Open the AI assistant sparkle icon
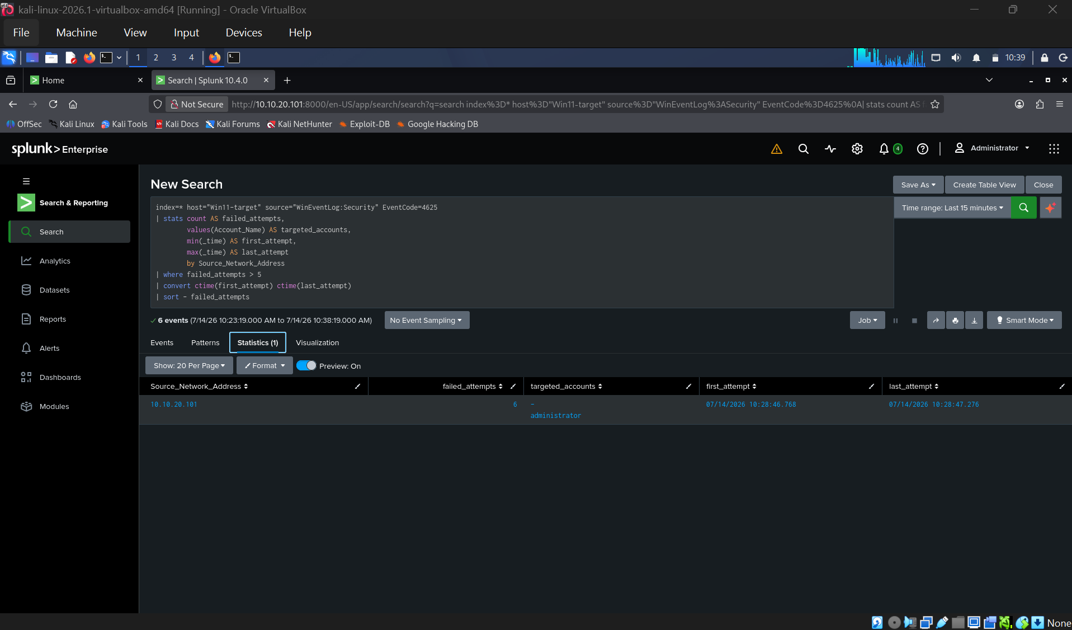This screenshot has width=1072, height=630. 1050,208
